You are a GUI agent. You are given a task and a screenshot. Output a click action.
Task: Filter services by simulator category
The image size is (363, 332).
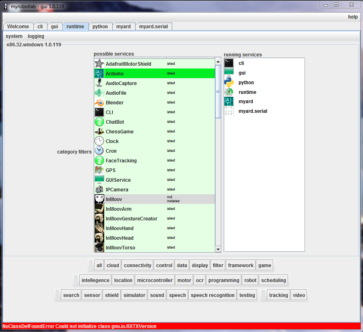134,295
